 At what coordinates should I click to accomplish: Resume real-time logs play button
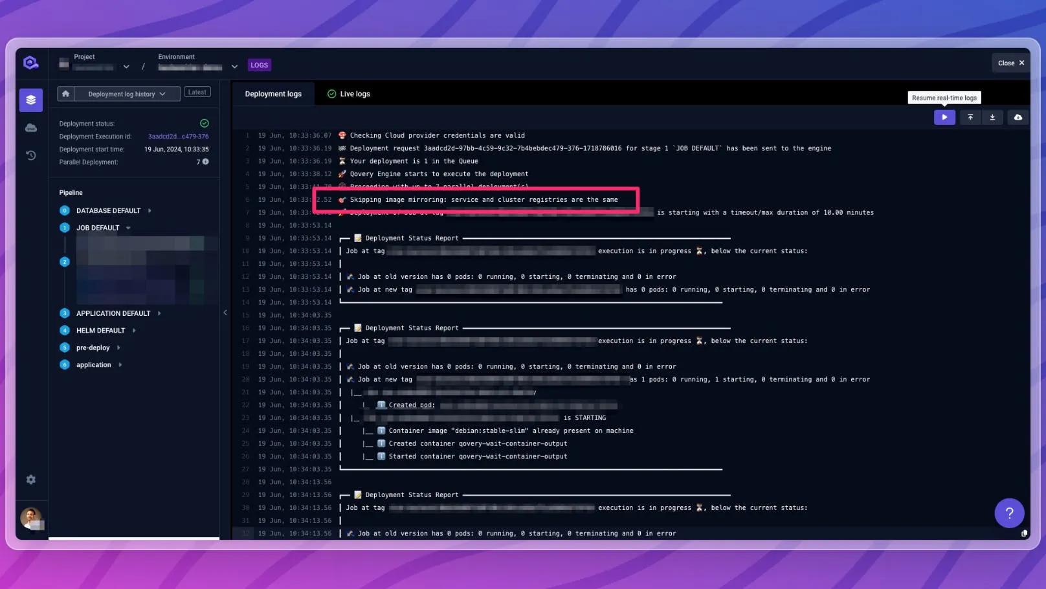(944, 117)
